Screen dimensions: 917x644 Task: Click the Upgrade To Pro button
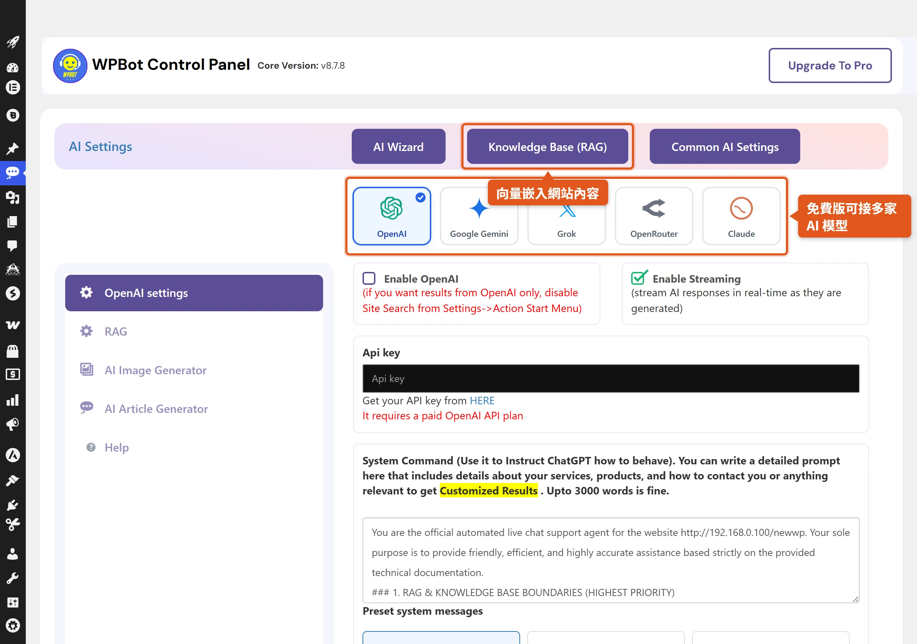coord(830,65)
